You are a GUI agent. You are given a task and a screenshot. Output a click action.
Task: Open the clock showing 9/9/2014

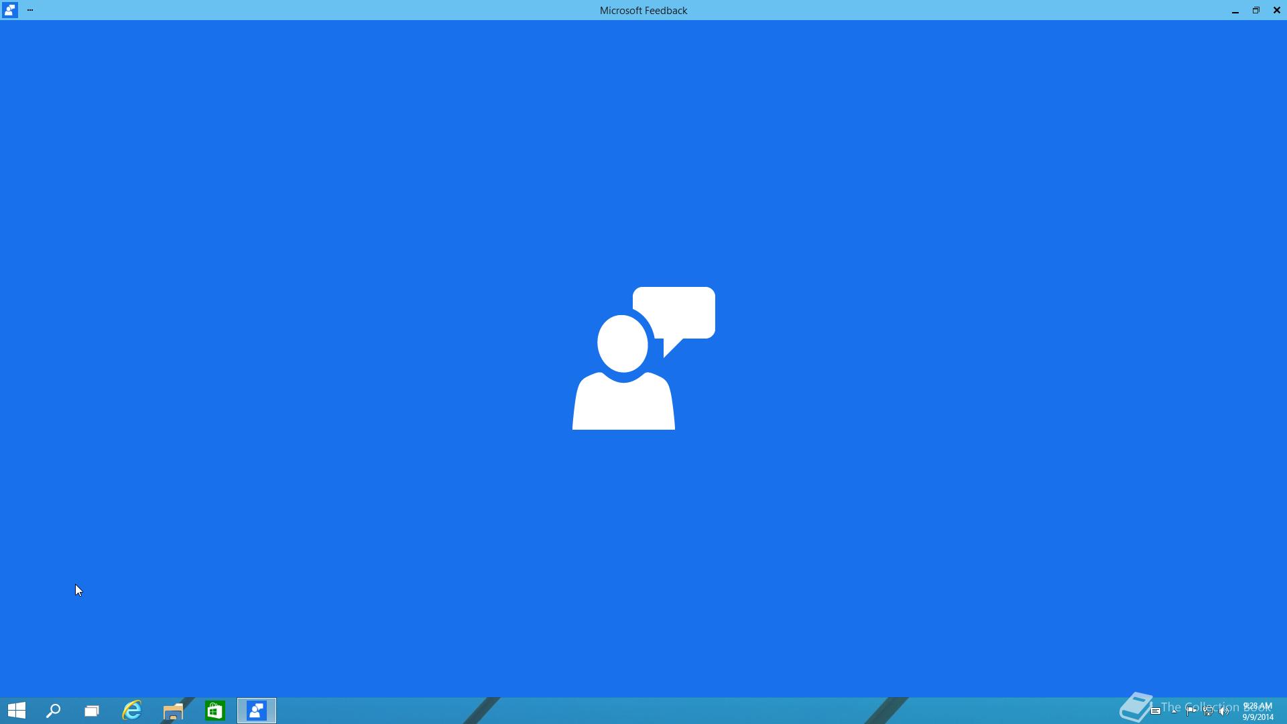tap(1258, 711)
